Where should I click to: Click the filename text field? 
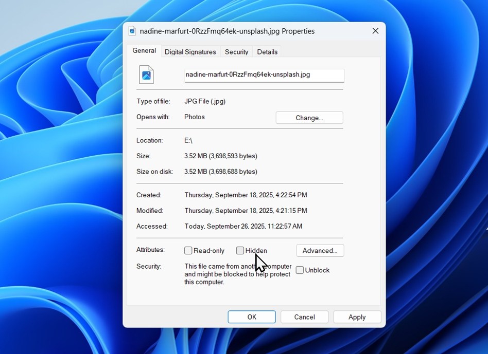(264, 75)
